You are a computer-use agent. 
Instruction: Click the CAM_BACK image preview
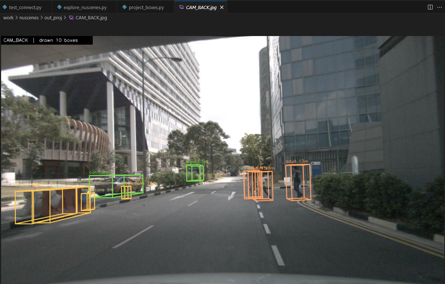223,160
